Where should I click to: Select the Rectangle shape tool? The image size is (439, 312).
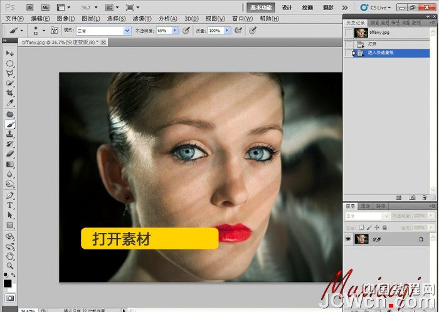(10, 225)
